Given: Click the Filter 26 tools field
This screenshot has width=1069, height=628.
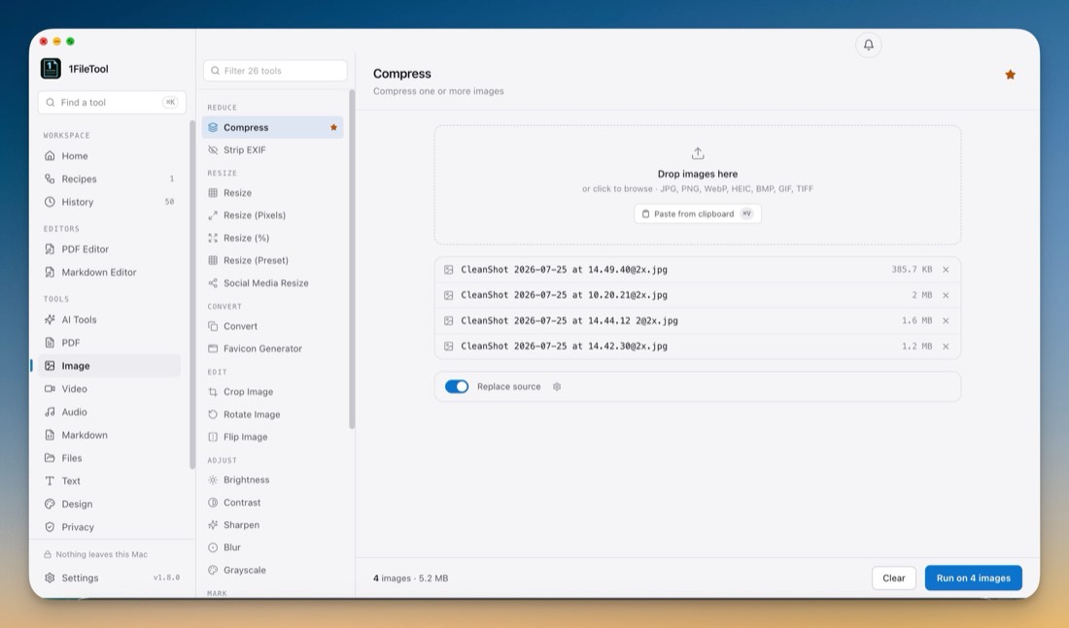Looking at the screenshot, I should pyautogui.click(x=275, y=71).
